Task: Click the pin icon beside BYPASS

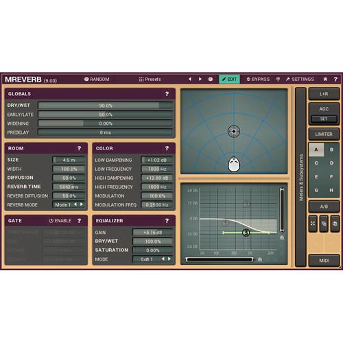Action: [278, 80]
